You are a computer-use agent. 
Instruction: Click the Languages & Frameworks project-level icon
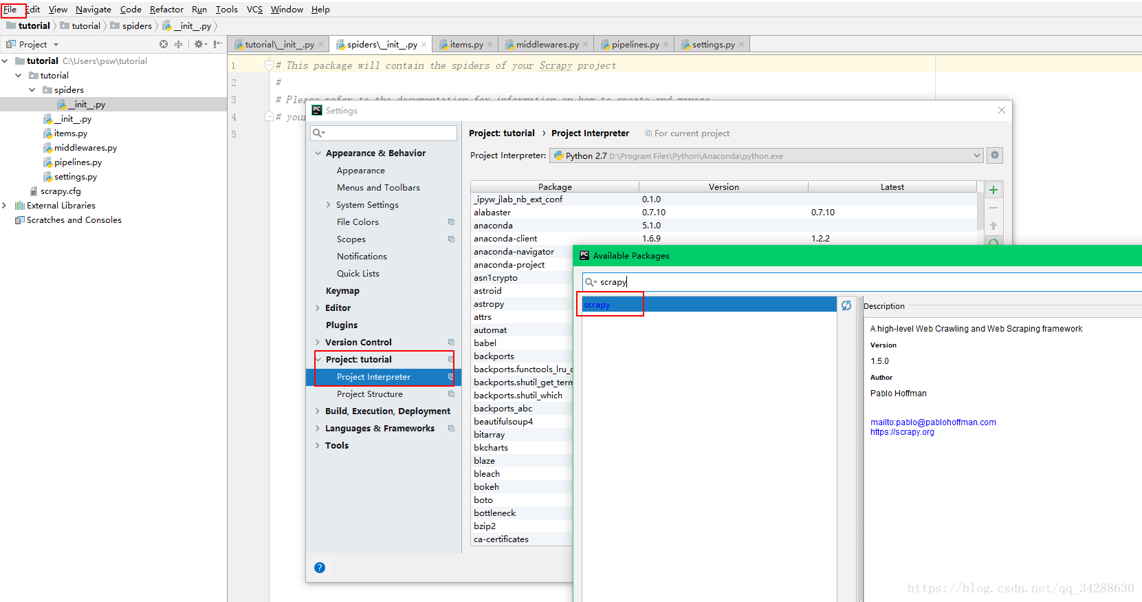[x=451, y=428]
